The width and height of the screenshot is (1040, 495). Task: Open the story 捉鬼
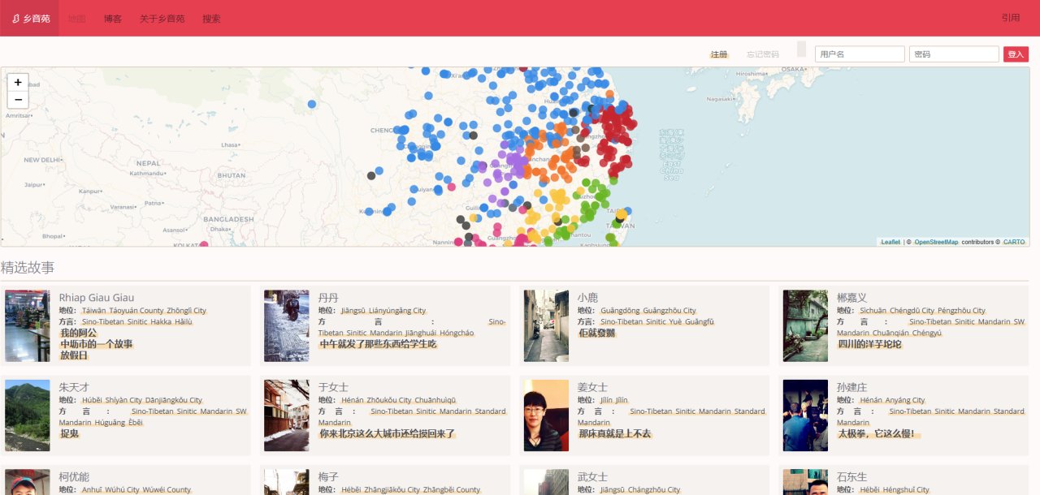point(69,434)
